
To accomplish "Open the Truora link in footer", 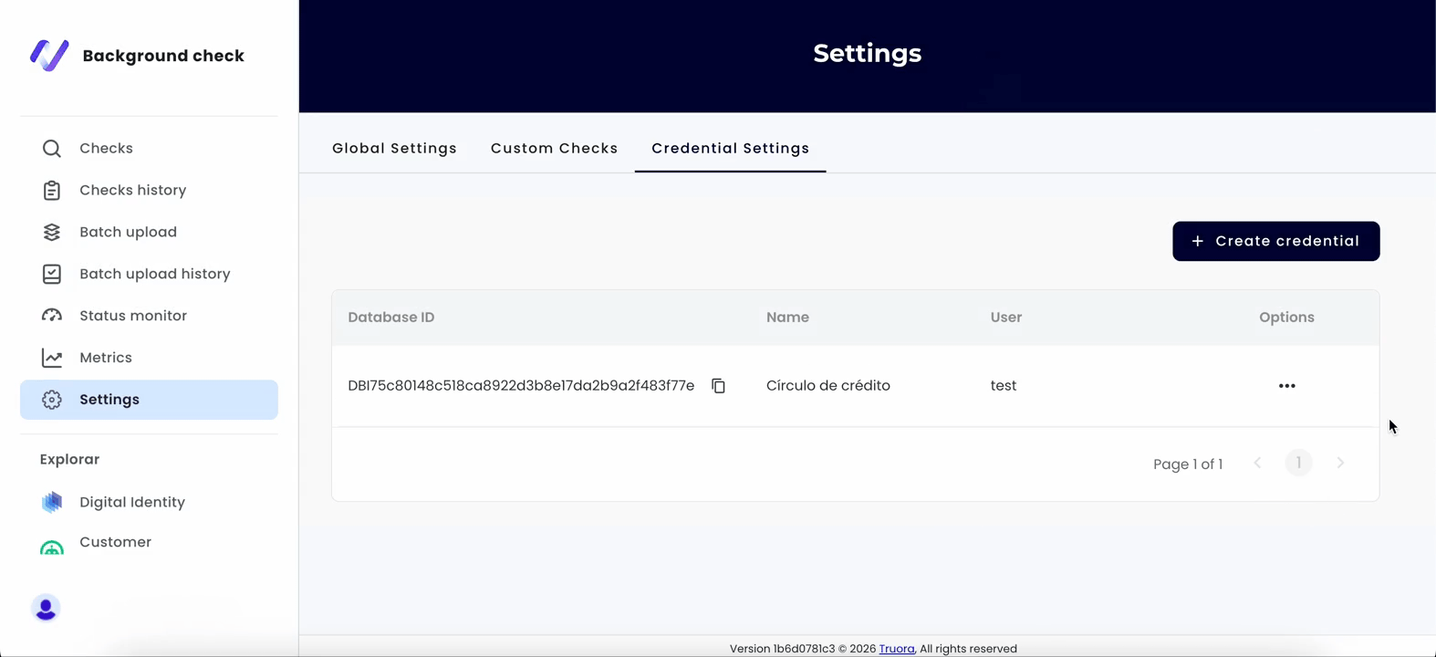I will [896, 649].
